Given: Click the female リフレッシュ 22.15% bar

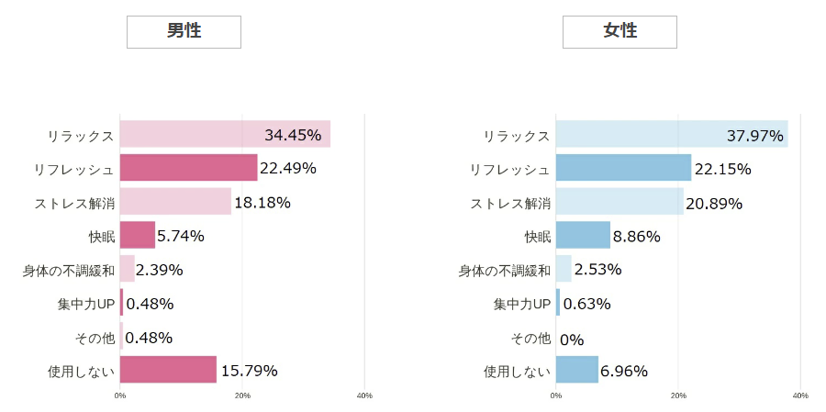Looking at the screenshot, I should click(623, 168).
